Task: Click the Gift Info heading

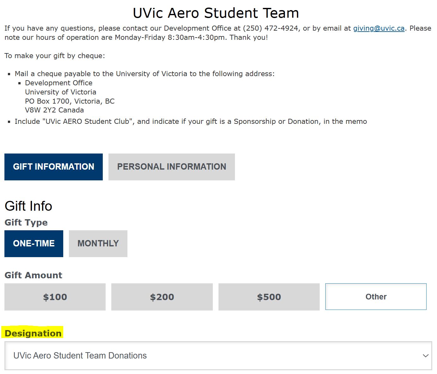Action: pos(28,206)
